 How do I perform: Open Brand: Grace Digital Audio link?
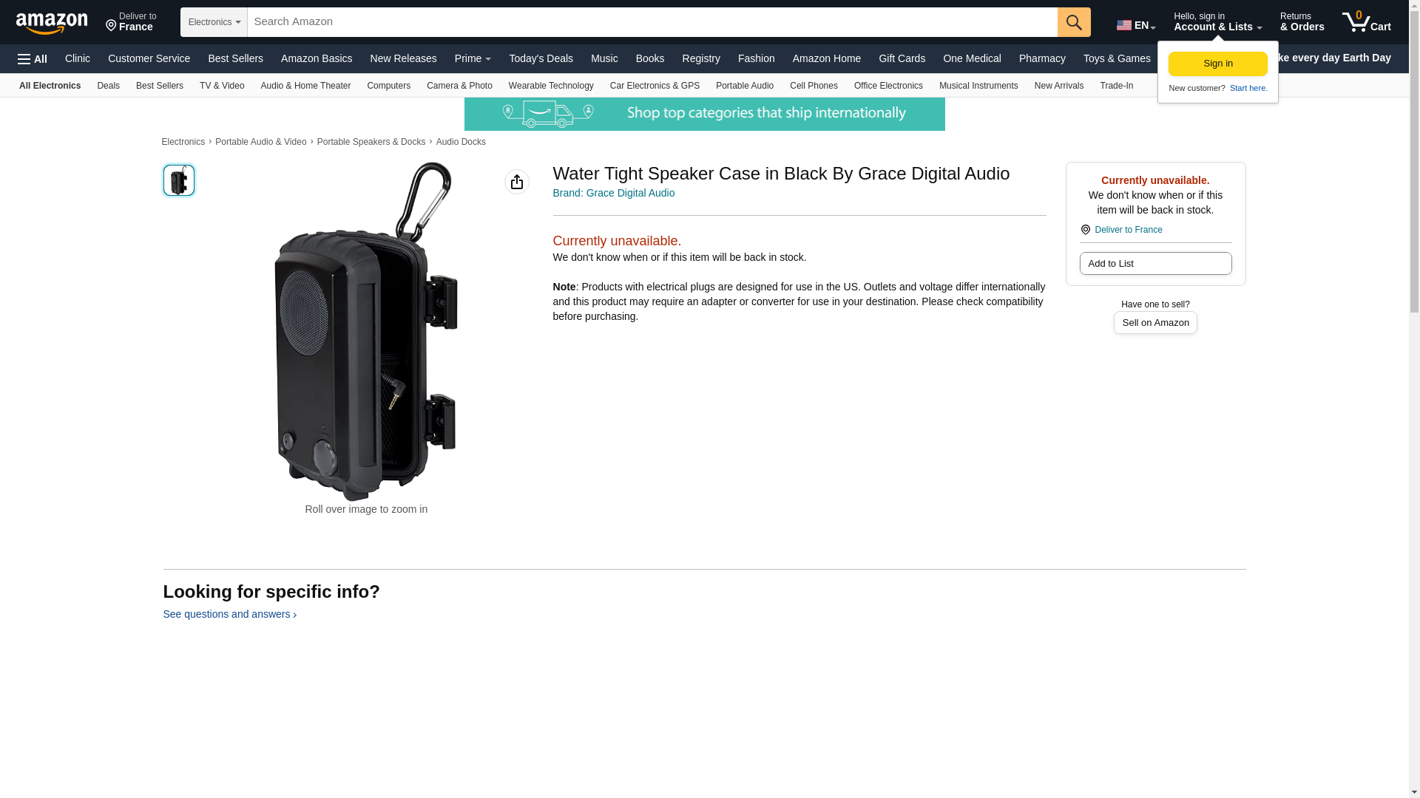click(x=613, y=193)
